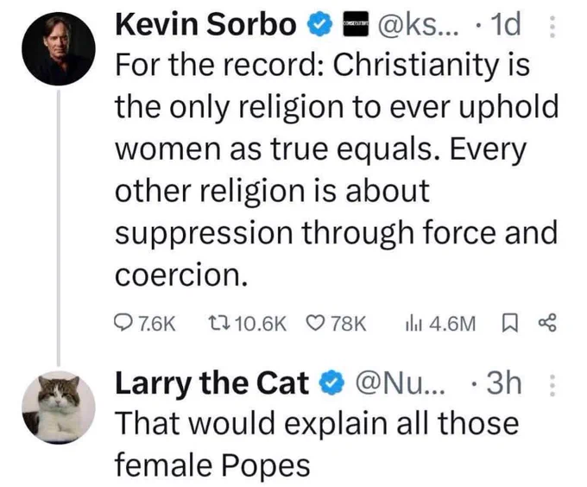Share Kevin Sorbo's tweet

pos(547,324)
